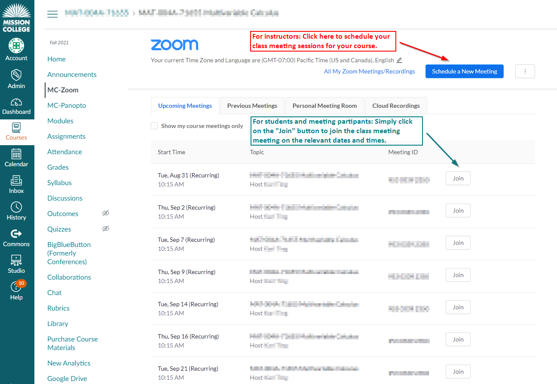Open BigBlueButton (Formerly Conferences)
The width and height of the screenshot is (557, 384).
[x=69, y=253]
